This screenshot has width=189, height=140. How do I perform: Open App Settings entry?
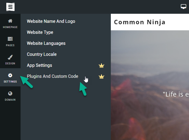coord(40,65)
